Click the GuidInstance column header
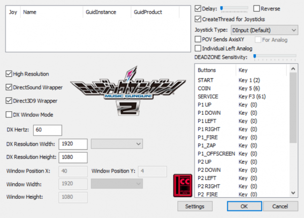 click(x=99, y=11)
